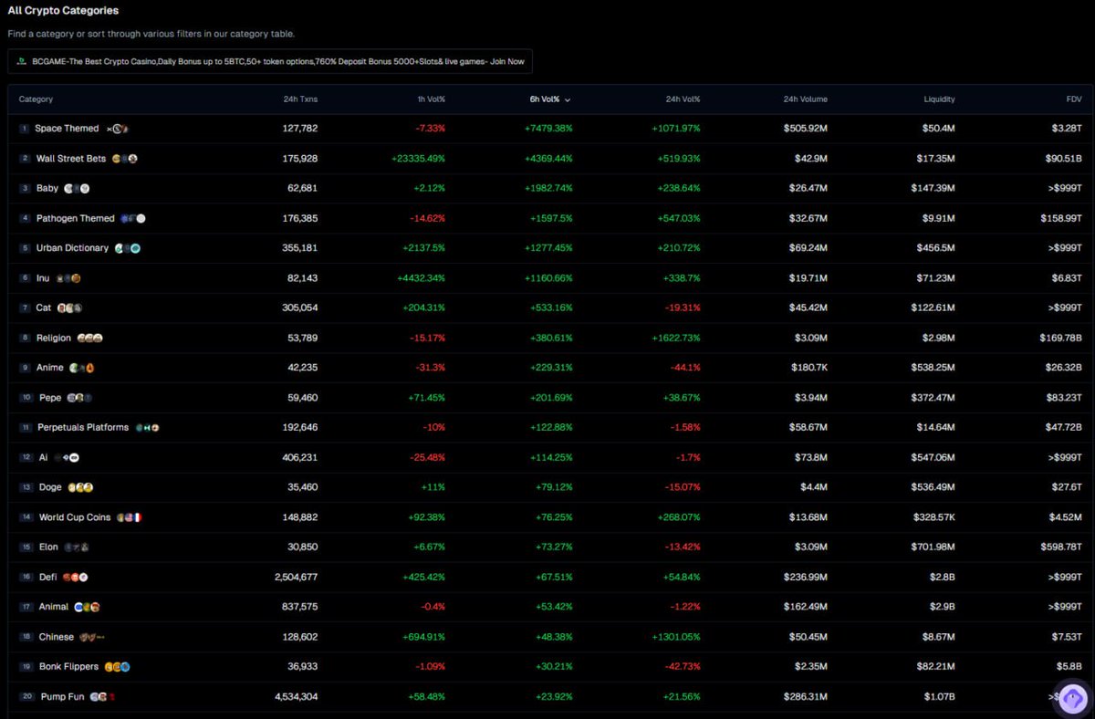Click the flag icons beside World Cup Coins

129,517
